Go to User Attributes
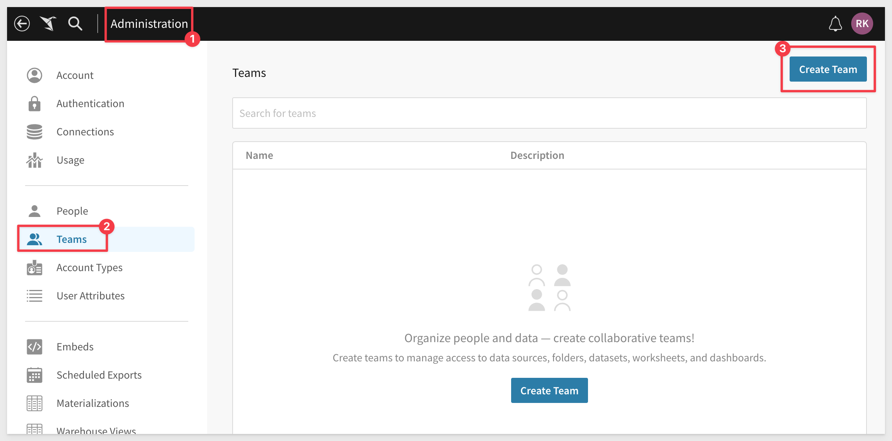The image size is (892, 441). 90,296
